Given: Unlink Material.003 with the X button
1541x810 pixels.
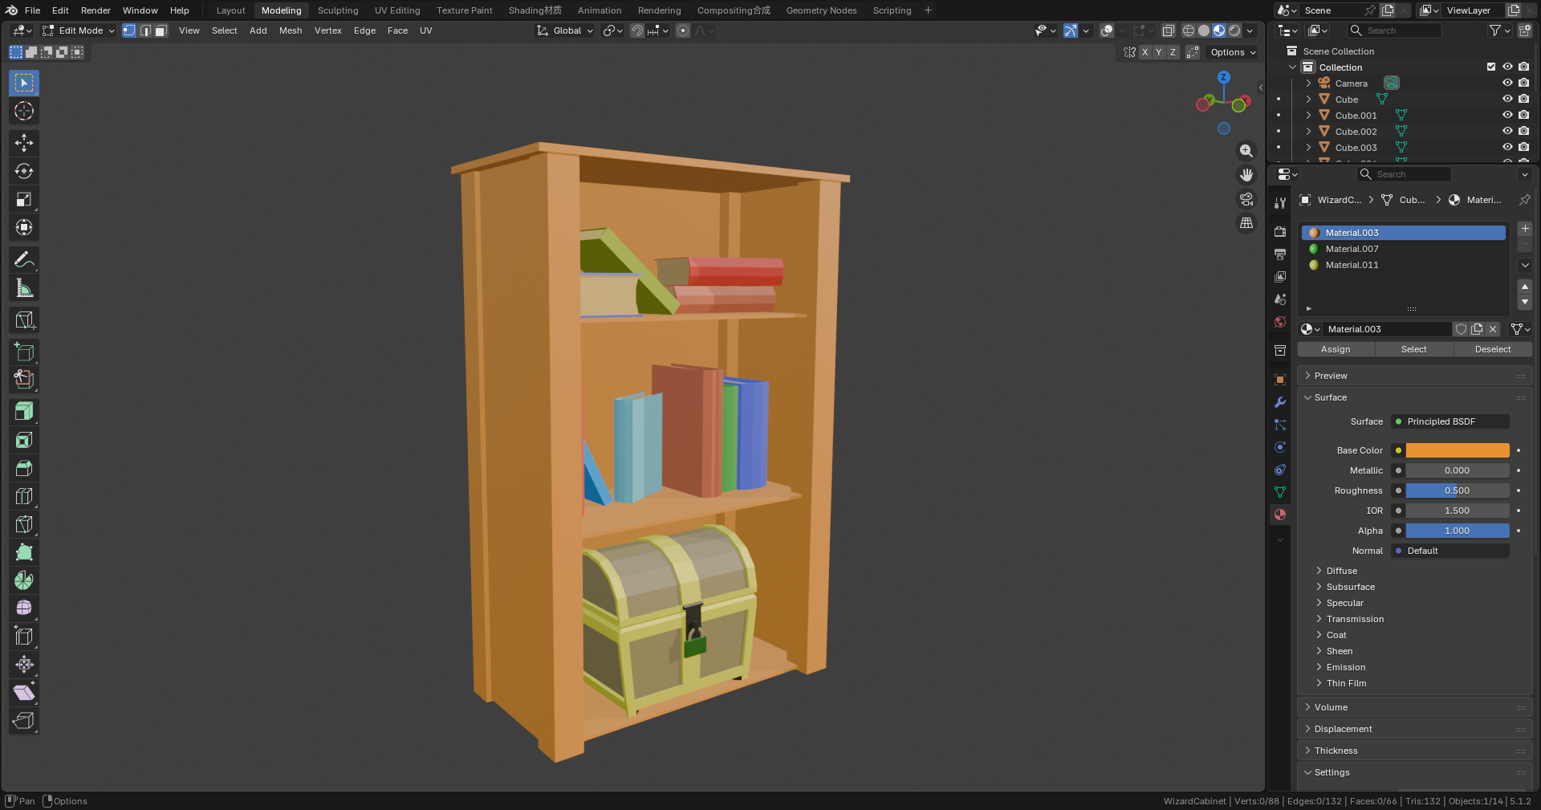Looking at the screenshot, I should pyautogui.click(x=1493, y=329).
